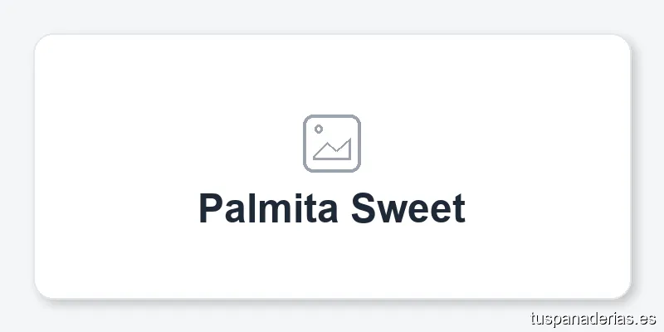Screen dimensions: 664x332
Task: Click the small circle inside the image icon
Action: (318, 129)
